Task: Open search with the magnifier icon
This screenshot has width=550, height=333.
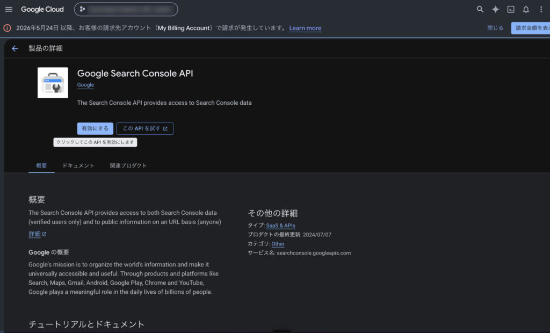Action: tap(480, 10)
